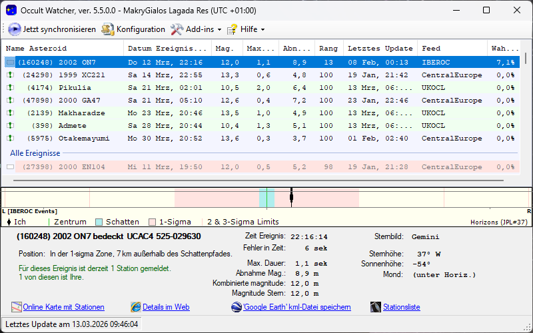Sort by Feed column header
Viewport: 533px width, 333px height.
pos(452,49)
